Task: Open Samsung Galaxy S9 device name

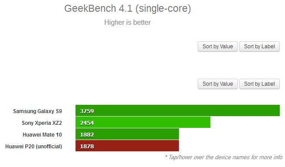Action: click(38, 111)
